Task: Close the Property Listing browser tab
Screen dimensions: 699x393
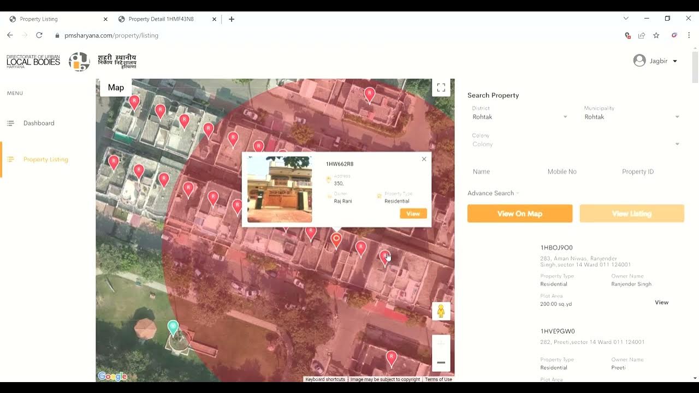Action: [x=105, y=19]
